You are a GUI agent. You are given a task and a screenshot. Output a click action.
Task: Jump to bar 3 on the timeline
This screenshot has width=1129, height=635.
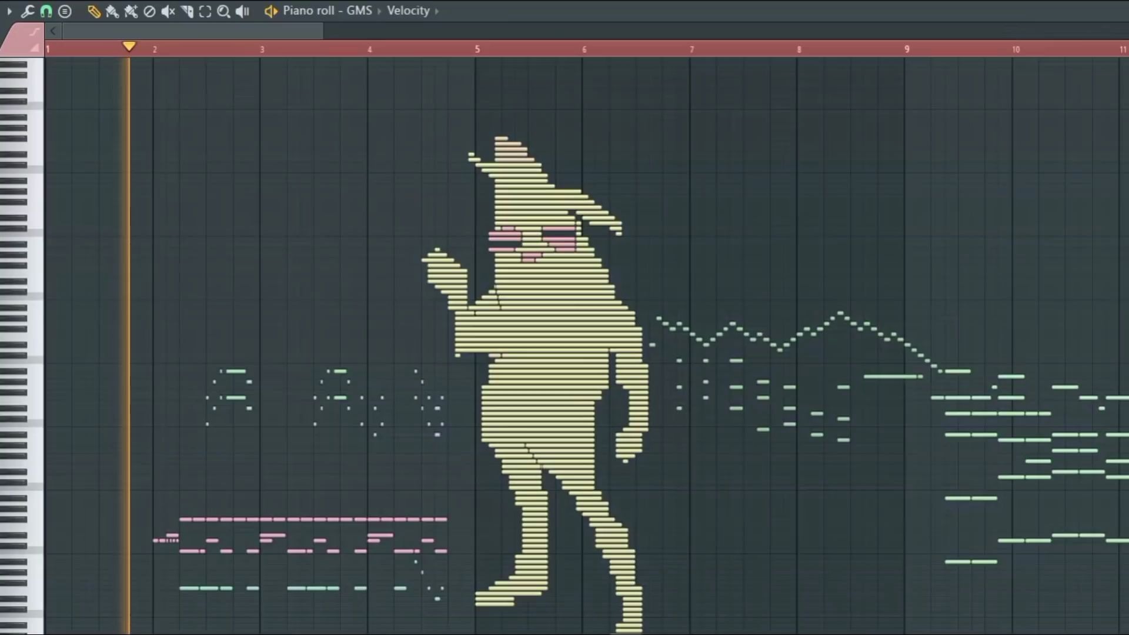pos(262,49)
